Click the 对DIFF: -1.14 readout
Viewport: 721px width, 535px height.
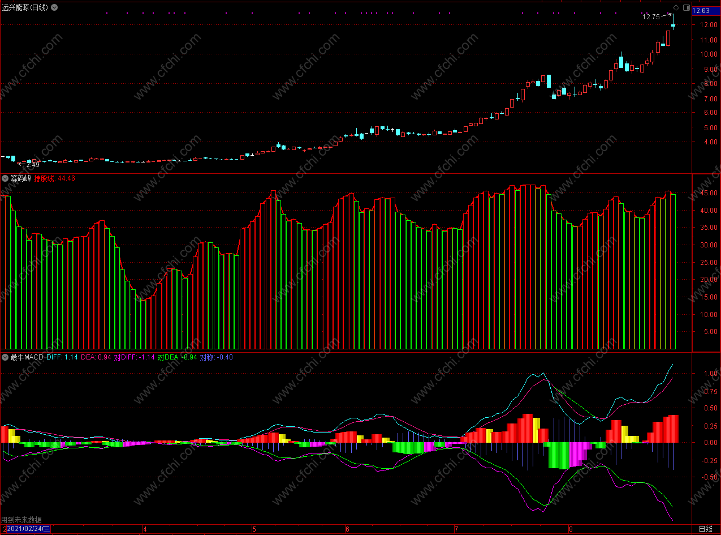pos(135,357)
